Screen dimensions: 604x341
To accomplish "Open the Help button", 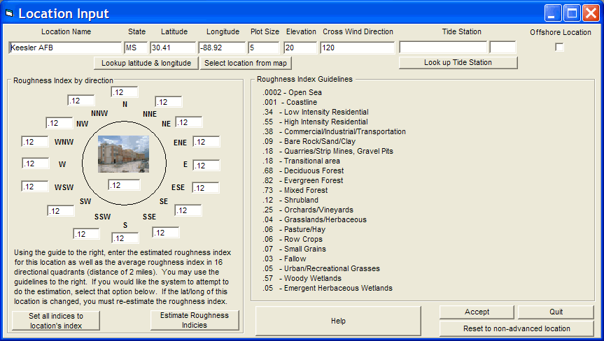I will tap(338, 321).
